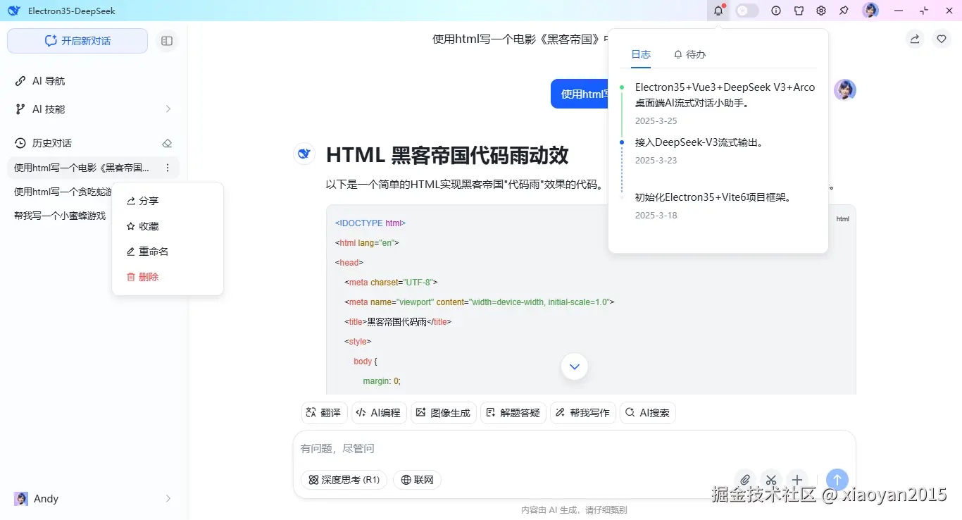Switch to the 待办 tab
This screenshot has width=962, height=520.
click(689, 54)
